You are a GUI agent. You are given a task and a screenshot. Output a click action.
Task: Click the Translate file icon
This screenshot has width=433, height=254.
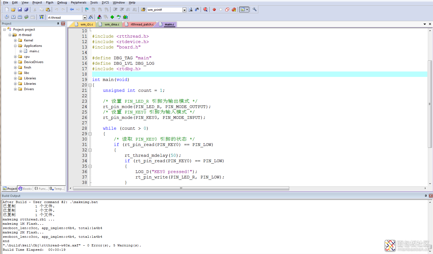[7, 17]
